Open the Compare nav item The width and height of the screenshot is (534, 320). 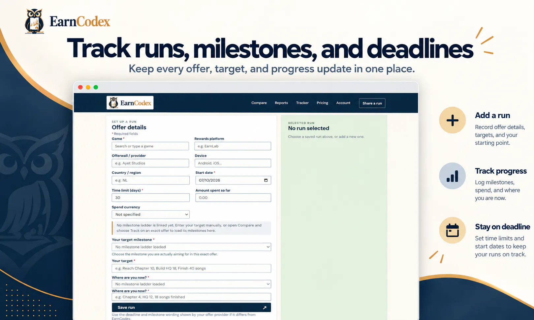click(x=259, y=103)
